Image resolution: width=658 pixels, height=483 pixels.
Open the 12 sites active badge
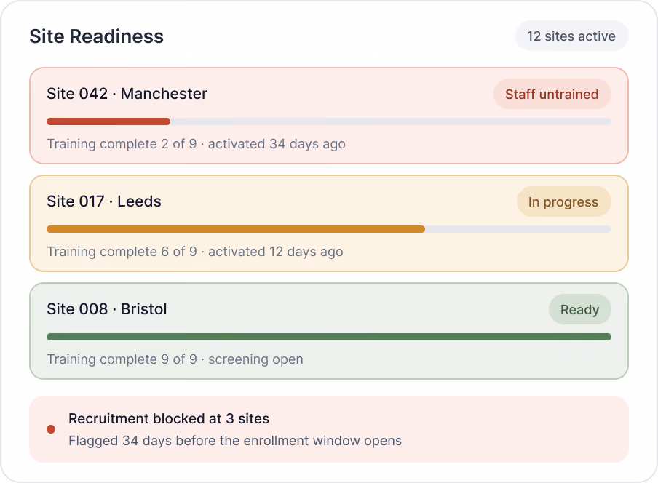tap(571, 36)
